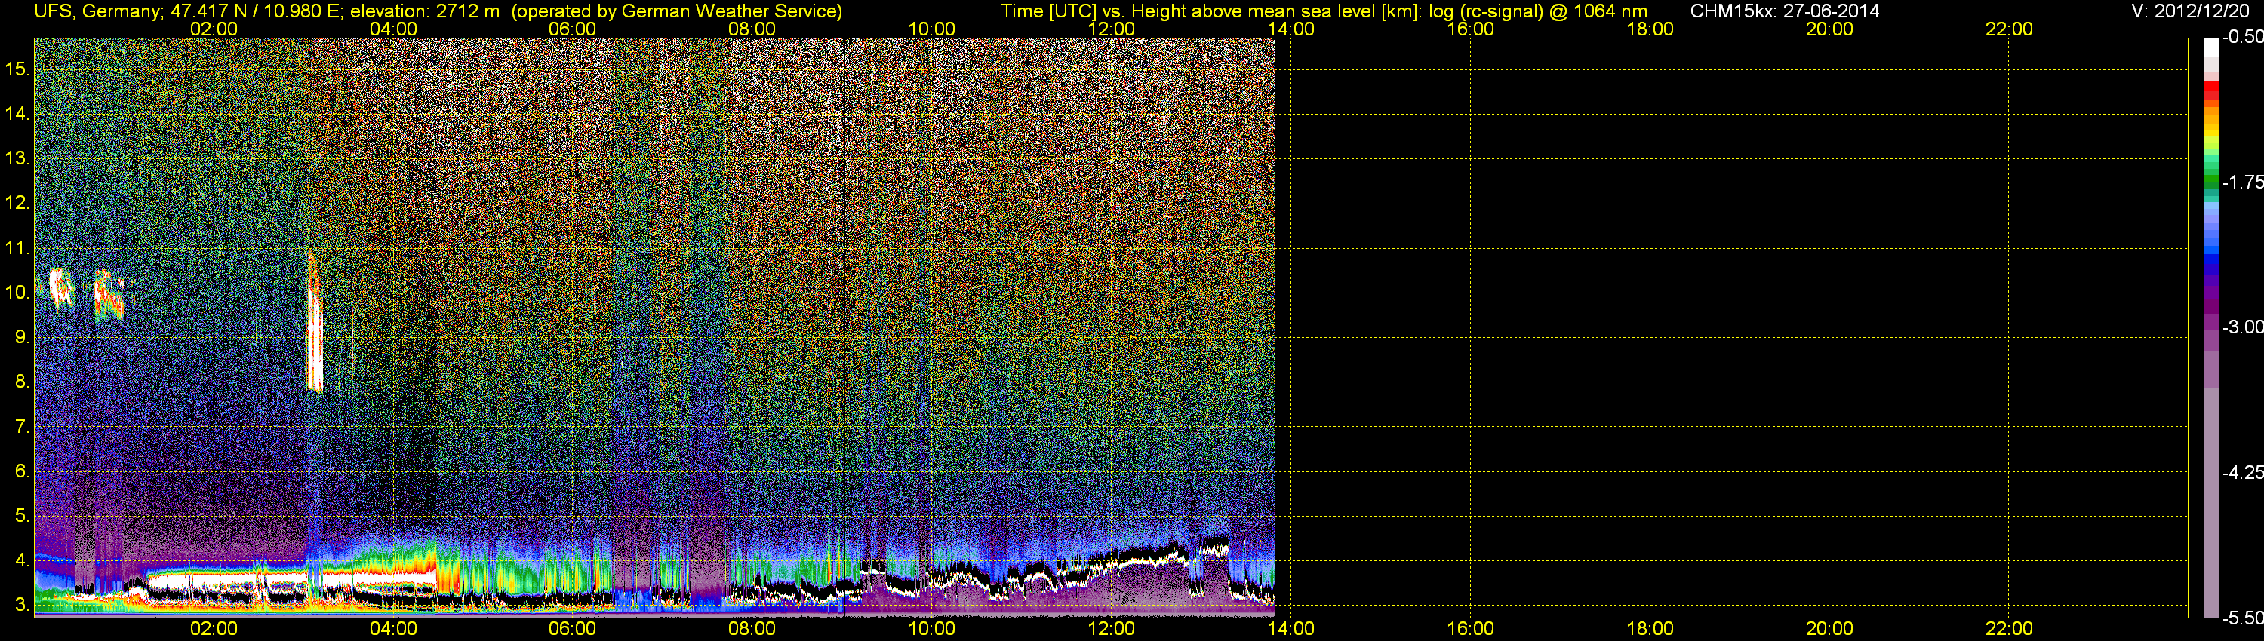The height and width of the screenshot is (641, 2264).
Task: Click the log (rc-signal) @ 1064 nm title
Action: (1537, 11)
